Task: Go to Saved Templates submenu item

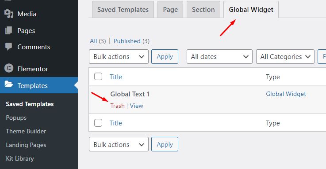Action: click(30, 104)
